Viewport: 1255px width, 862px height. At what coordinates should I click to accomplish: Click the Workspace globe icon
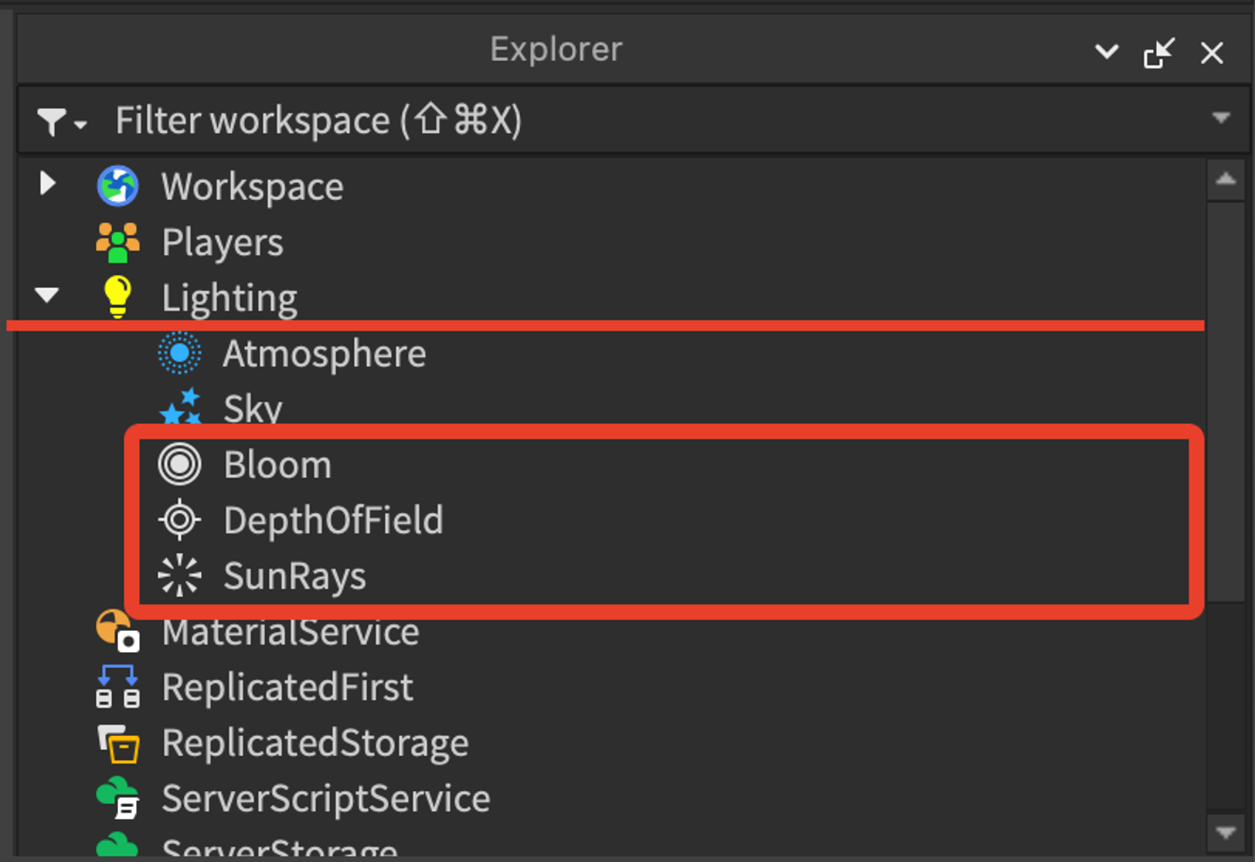[117, 186]
